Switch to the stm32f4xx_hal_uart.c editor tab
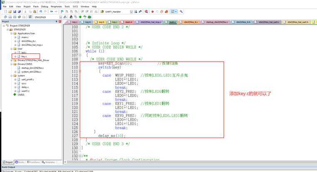The height and width of the screenshot is (172, 317). pos(267,22)
